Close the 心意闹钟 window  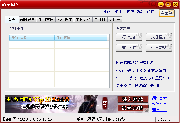click(x=175, y=4)
